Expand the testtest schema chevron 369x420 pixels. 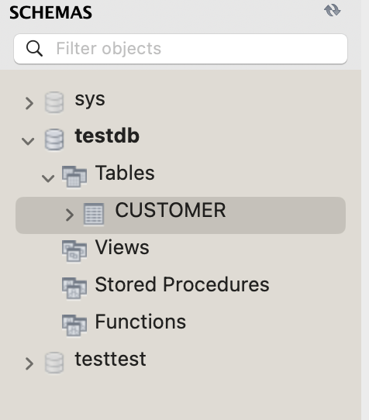coord(29,363)
